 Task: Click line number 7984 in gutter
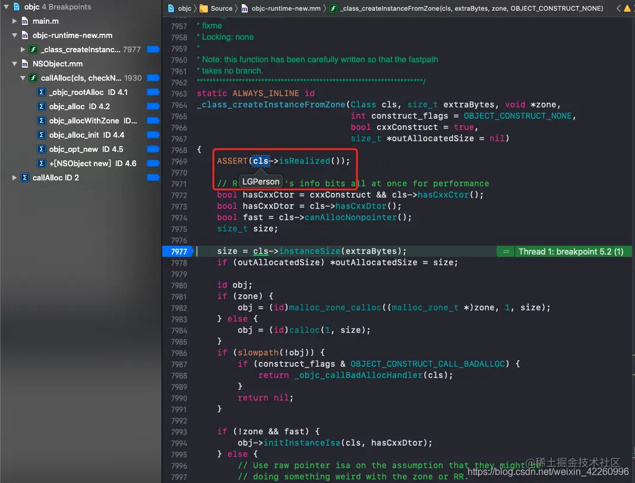(179, 331)
